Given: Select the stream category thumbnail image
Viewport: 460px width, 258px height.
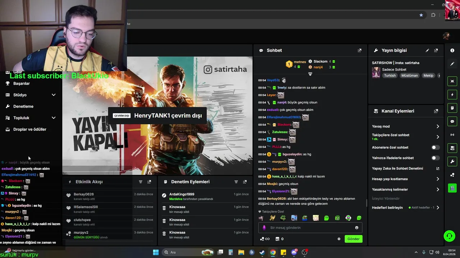Looking at the screenshot, I should point(376,72).
